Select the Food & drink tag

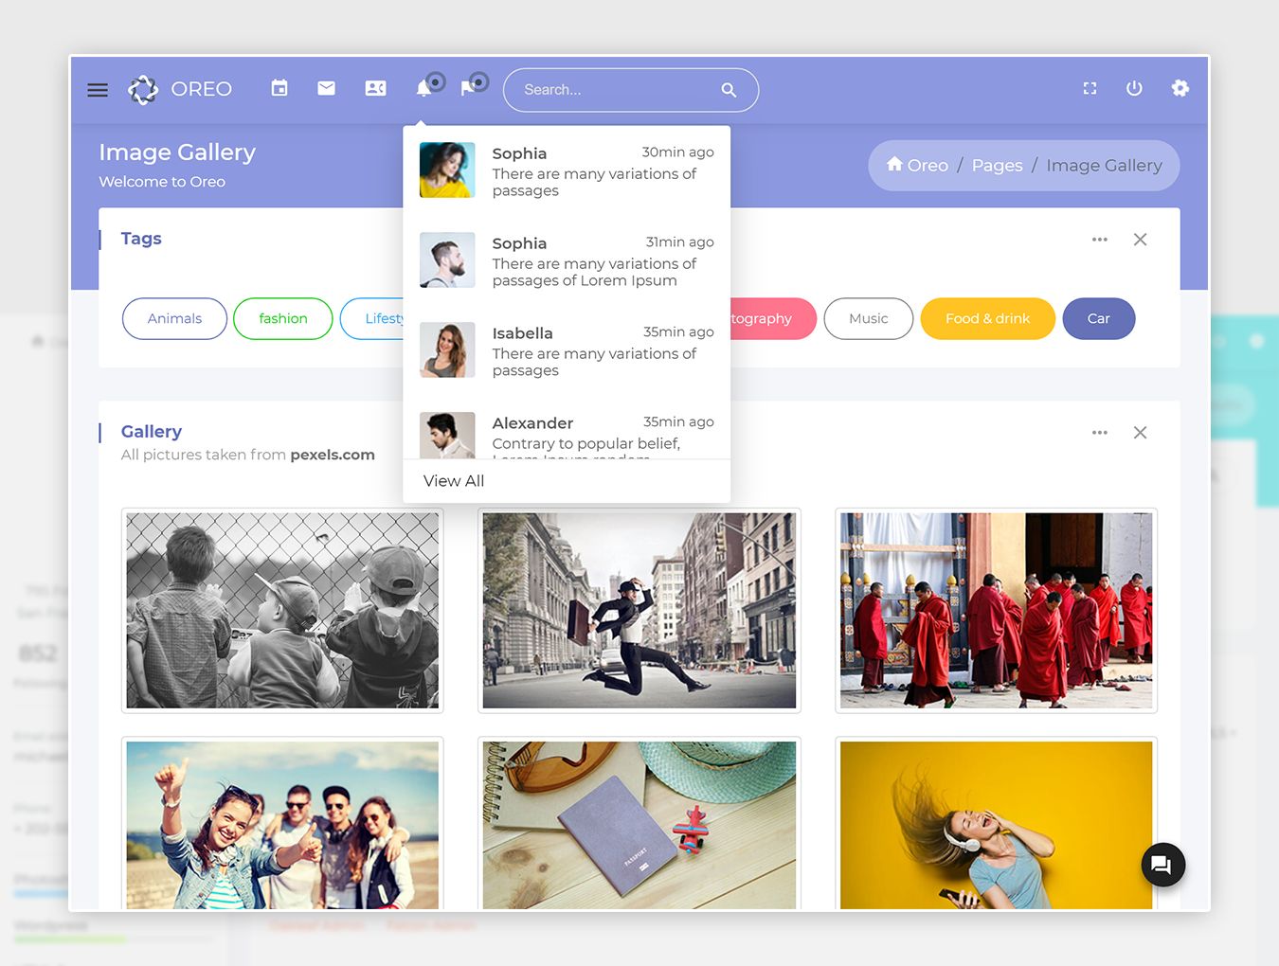pyautogui.click(x=987, y=318)
